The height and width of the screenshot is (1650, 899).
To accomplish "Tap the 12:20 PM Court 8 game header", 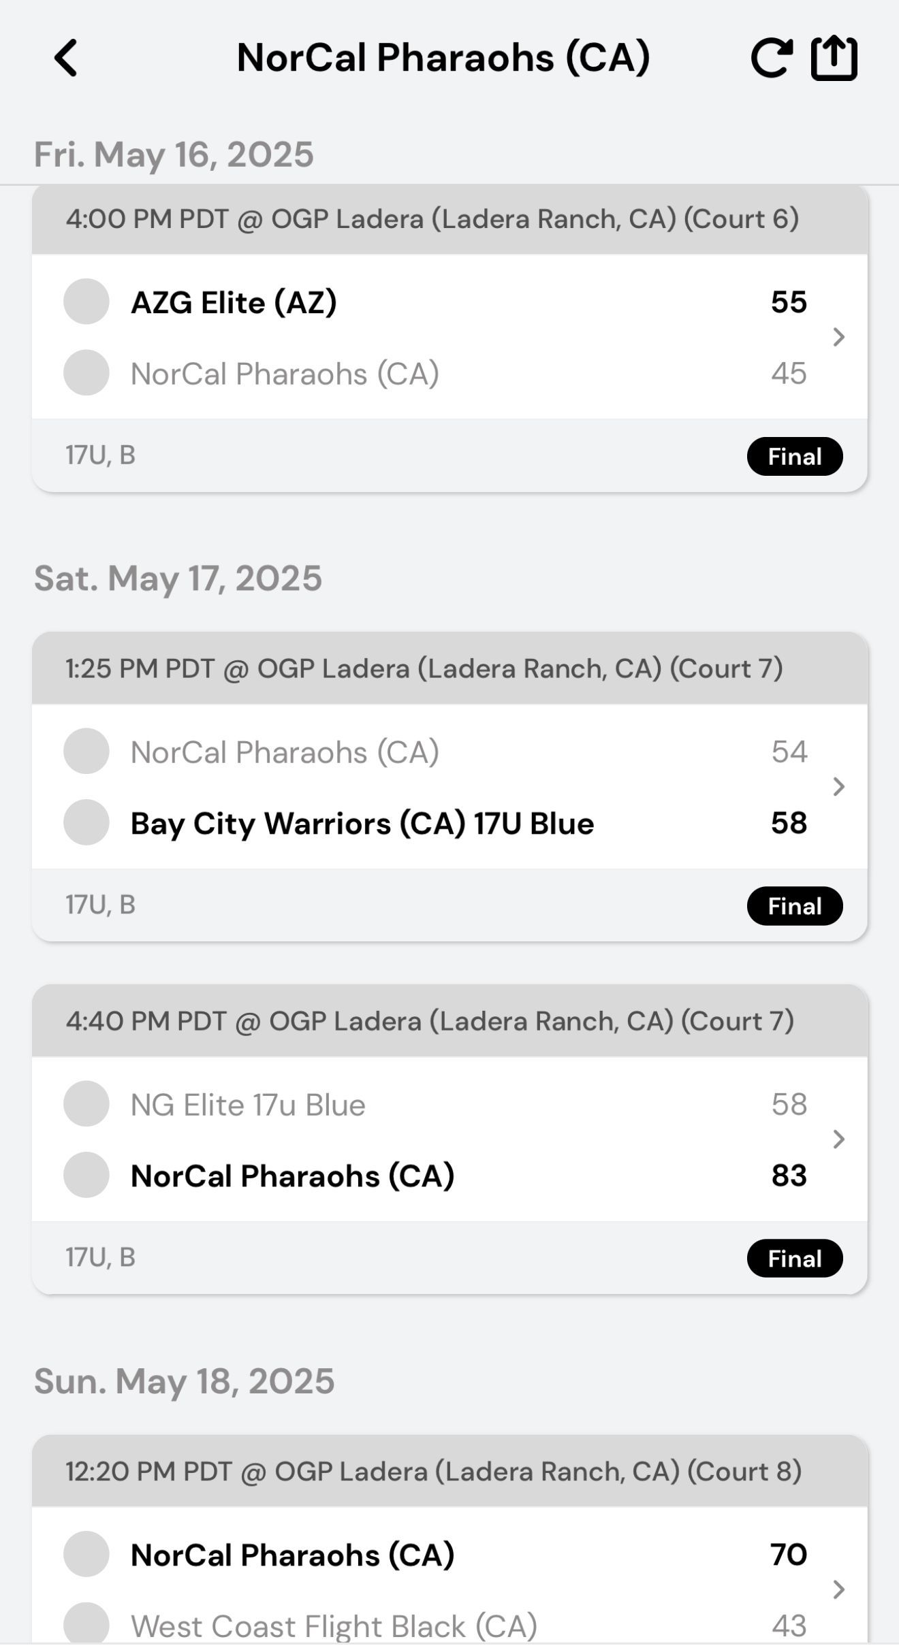I will (x=433, y=1472).
